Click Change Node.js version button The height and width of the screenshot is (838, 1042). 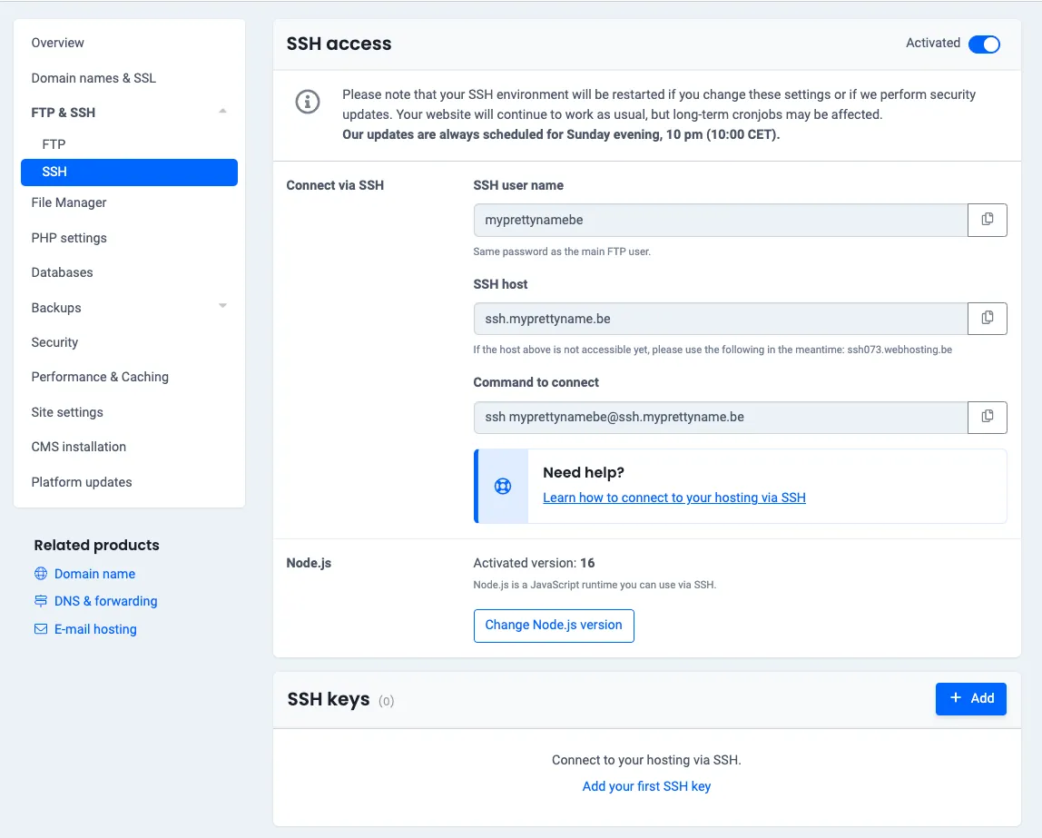click(x=554, y=626)
